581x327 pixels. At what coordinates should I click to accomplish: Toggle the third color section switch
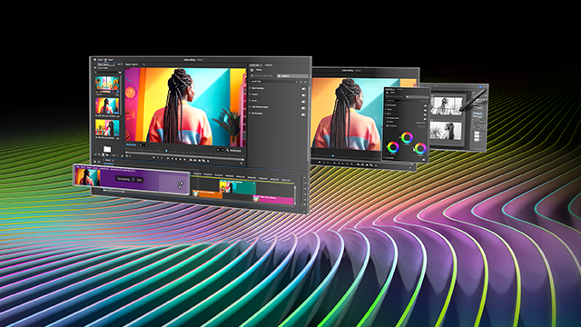(303, 102)
